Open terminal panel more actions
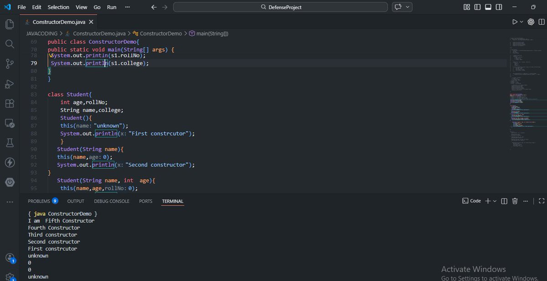Image resolution: width=547 pixels, height=281 pixels. [526, 201]
